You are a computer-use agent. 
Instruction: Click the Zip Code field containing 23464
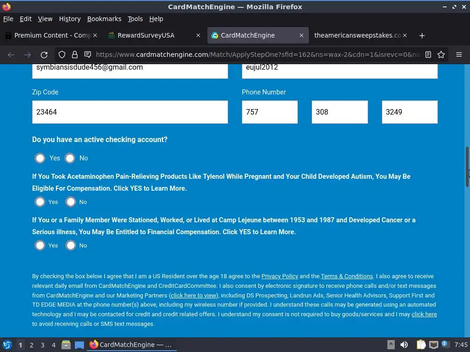130,112
